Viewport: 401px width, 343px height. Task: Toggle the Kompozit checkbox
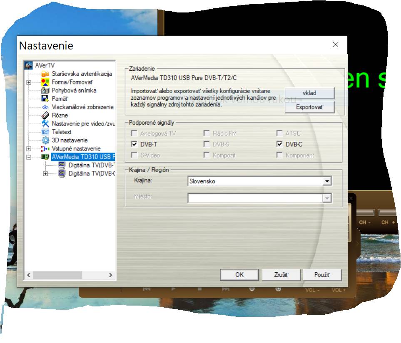pos(207,155)
